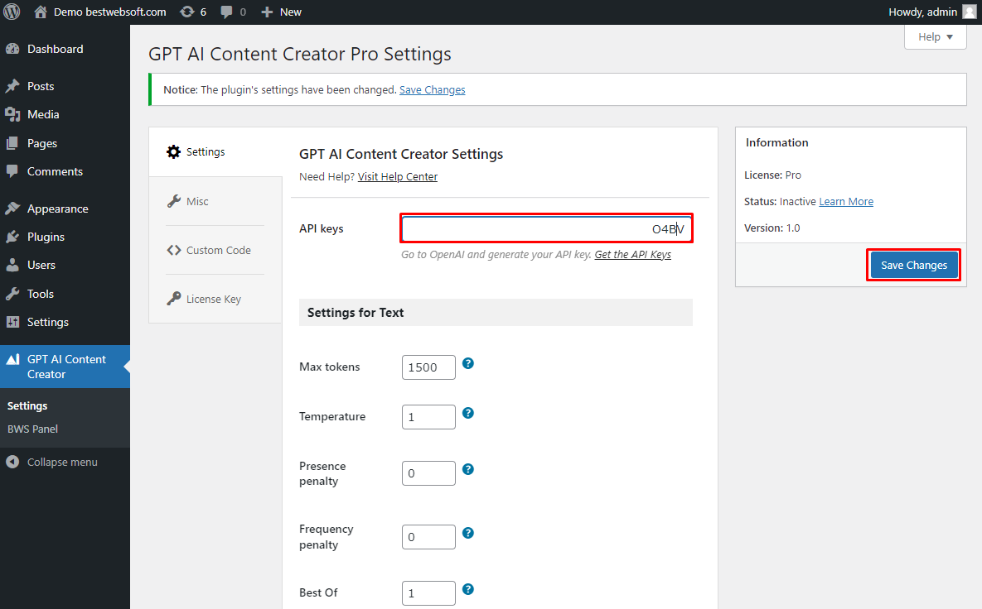Show help tooltip for Frequency penalty
The image size is (982, 609).
coord(468,534)
